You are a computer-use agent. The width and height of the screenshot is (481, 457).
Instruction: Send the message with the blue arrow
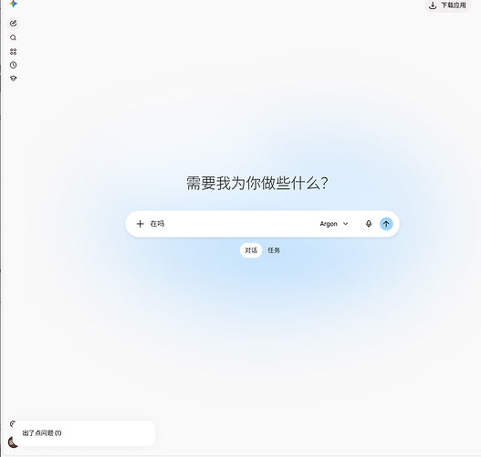tap(386, 224)
